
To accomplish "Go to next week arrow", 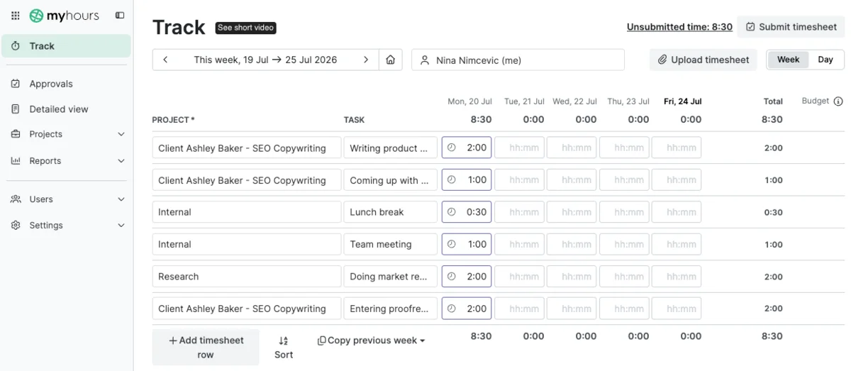I will [366, 60].
